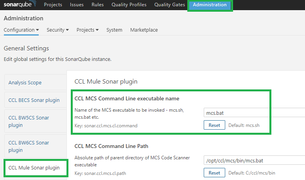The height and width of the screenshot is (180, 305).
Task: Click the General Settings heading
Action: click(x=26, y=48)
